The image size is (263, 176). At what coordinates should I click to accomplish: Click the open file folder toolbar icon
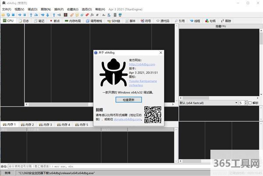click(x=3, y=14)
